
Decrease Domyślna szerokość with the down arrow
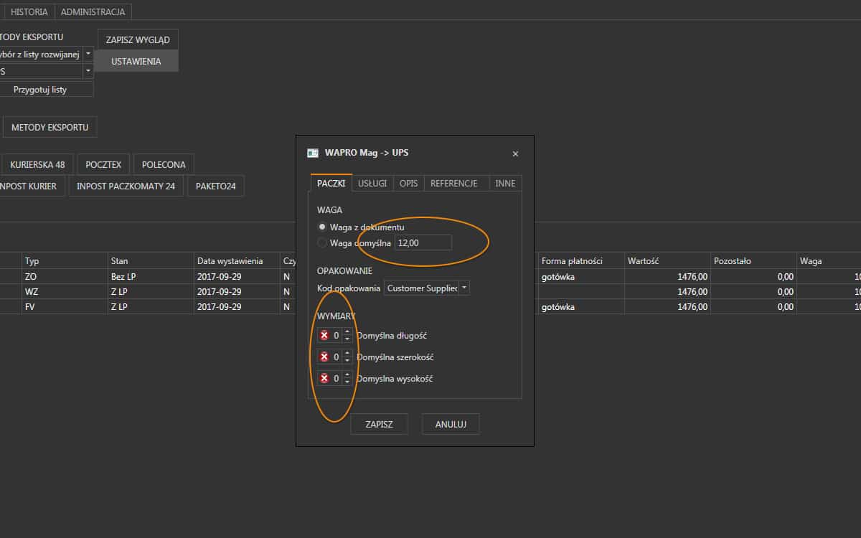click(347, 360)
